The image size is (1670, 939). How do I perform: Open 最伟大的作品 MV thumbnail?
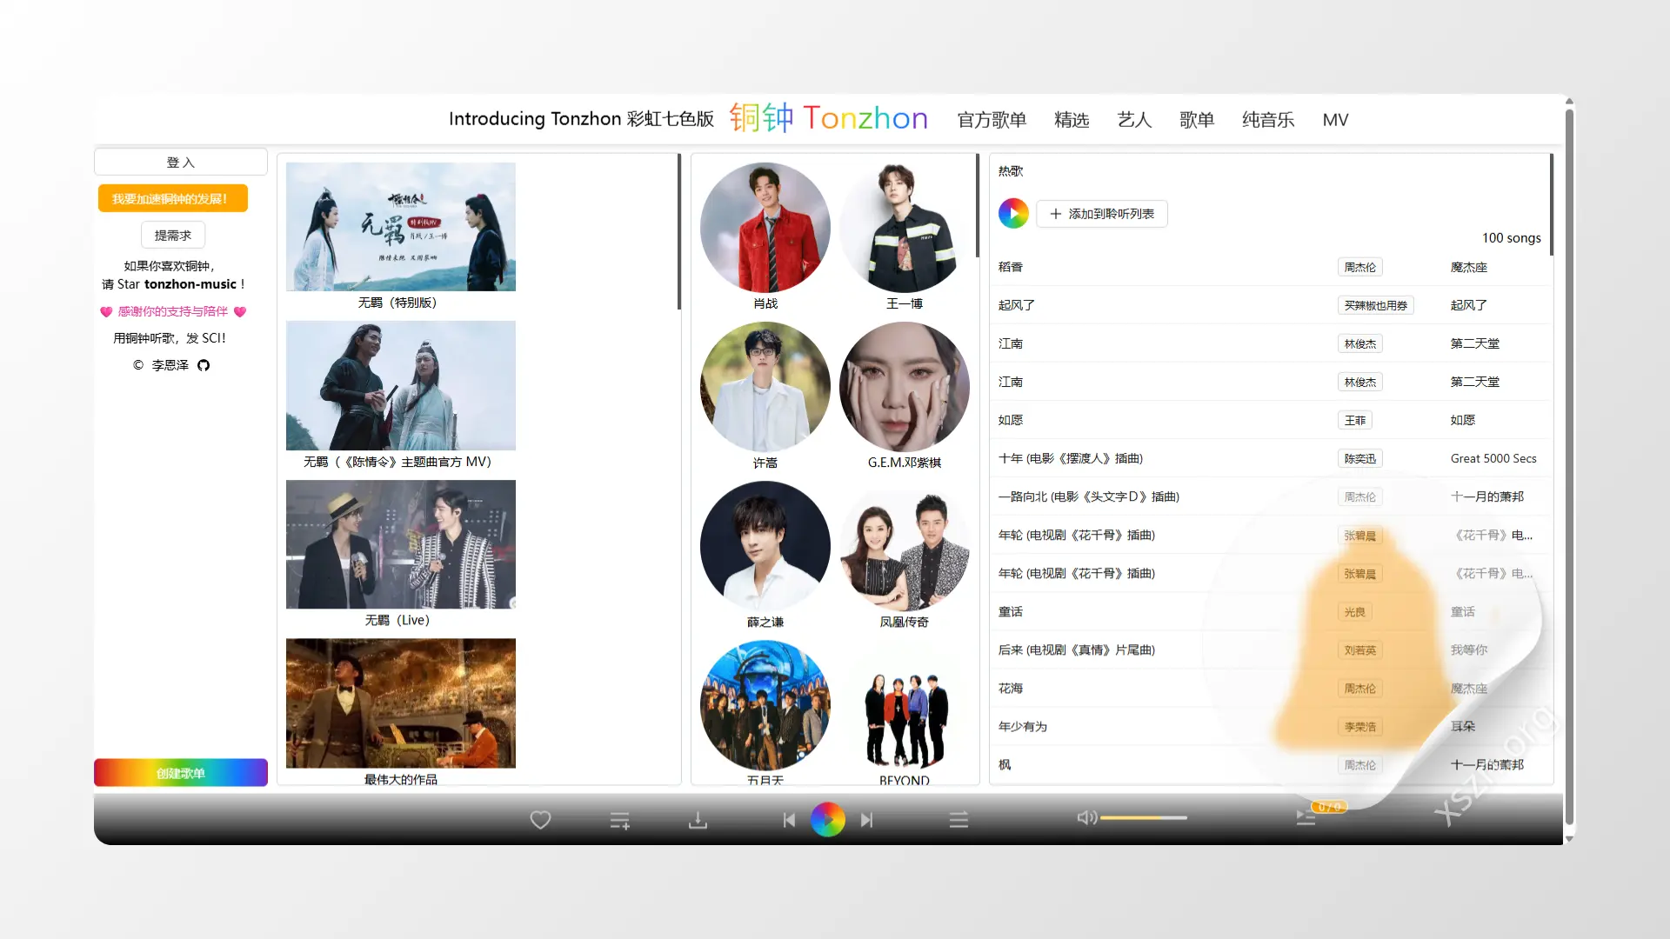click(x=401, y=703)
